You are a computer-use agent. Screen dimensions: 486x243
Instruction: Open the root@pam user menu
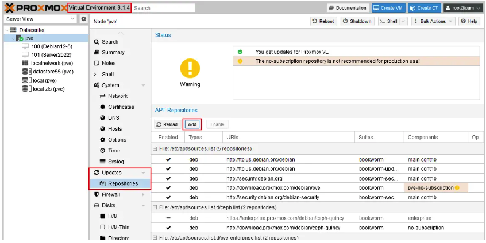(463, 8)
